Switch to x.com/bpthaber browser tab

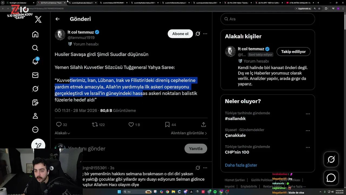pos(145,3)
